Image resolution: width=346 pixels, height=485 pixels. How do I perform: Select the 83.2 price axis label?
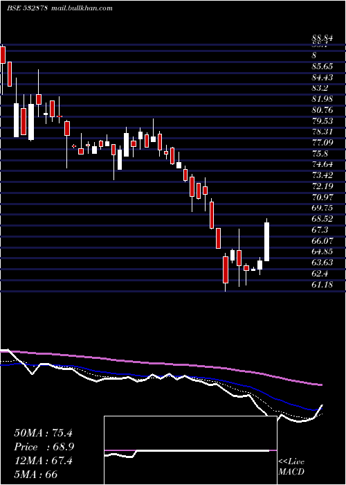(320, 88)
